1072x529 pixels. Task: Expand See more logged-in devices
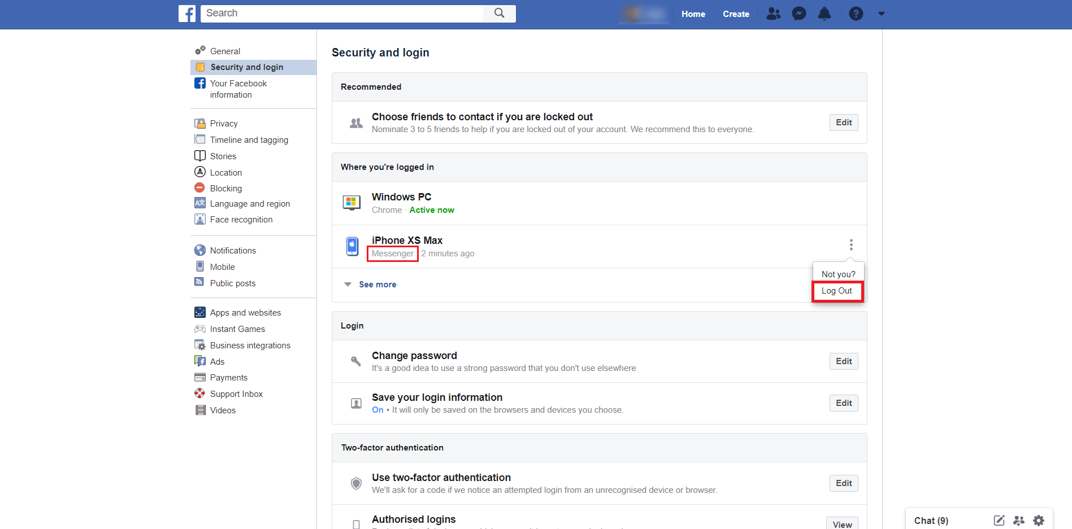377,285
